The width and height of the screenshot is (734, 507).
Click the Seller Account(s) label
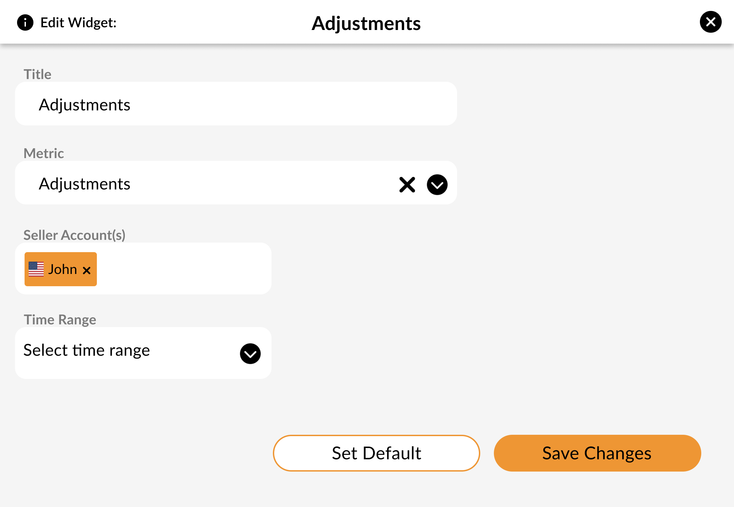click(x=74, y=235)
